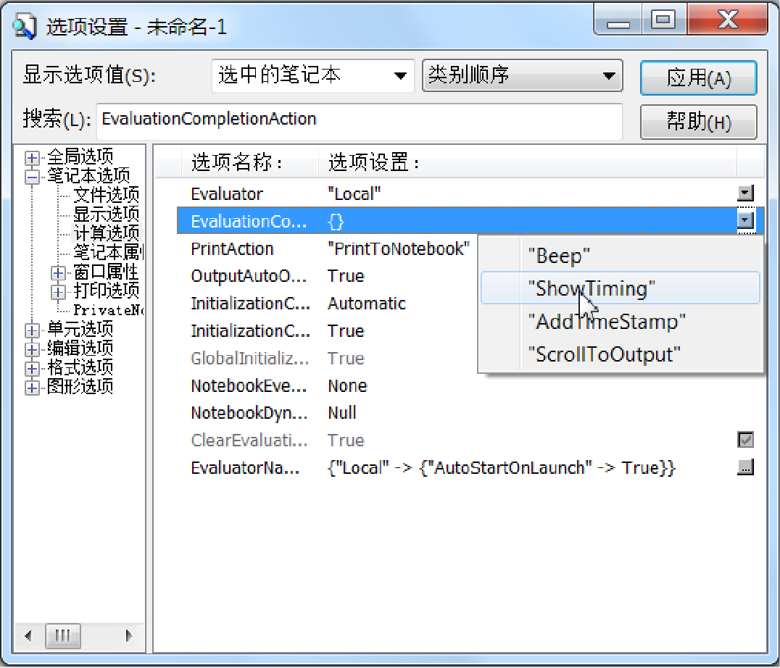
Task: Click the options inspector title bar icon
Action: tap(25, 26)
